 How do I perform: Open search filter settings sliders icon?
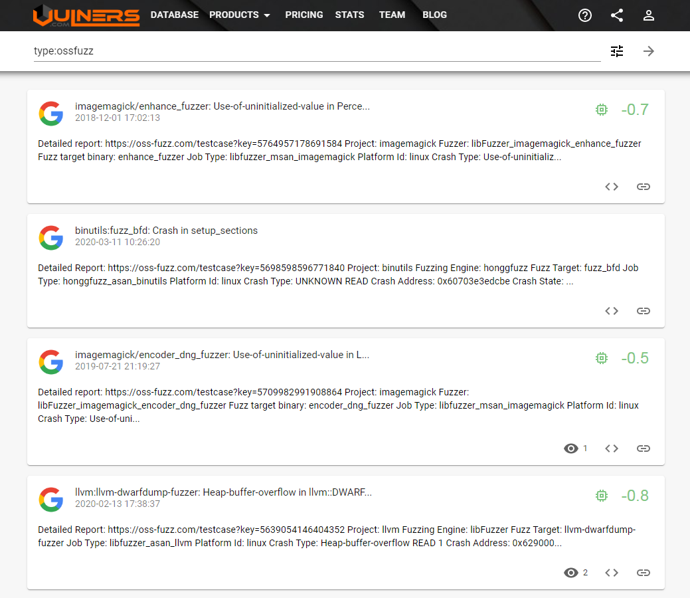tap(617, 51)
